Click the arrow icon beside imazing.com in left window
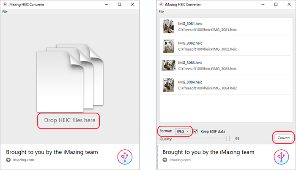This screenshot has height=170, width=296. [x=8, y=160]
